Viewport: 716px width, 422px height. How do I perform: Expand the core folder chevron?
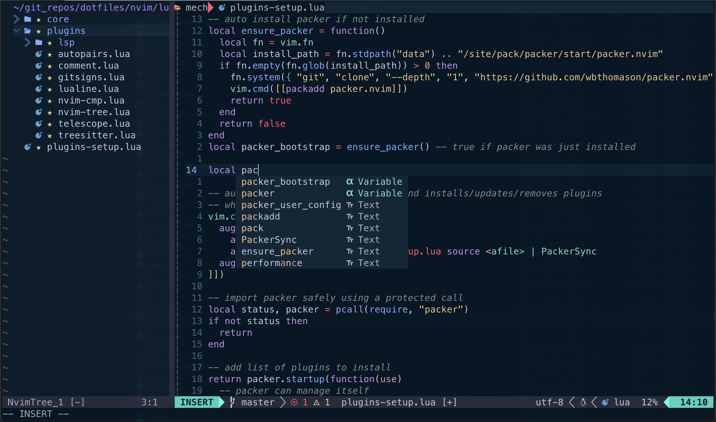(x=16, y=19)
